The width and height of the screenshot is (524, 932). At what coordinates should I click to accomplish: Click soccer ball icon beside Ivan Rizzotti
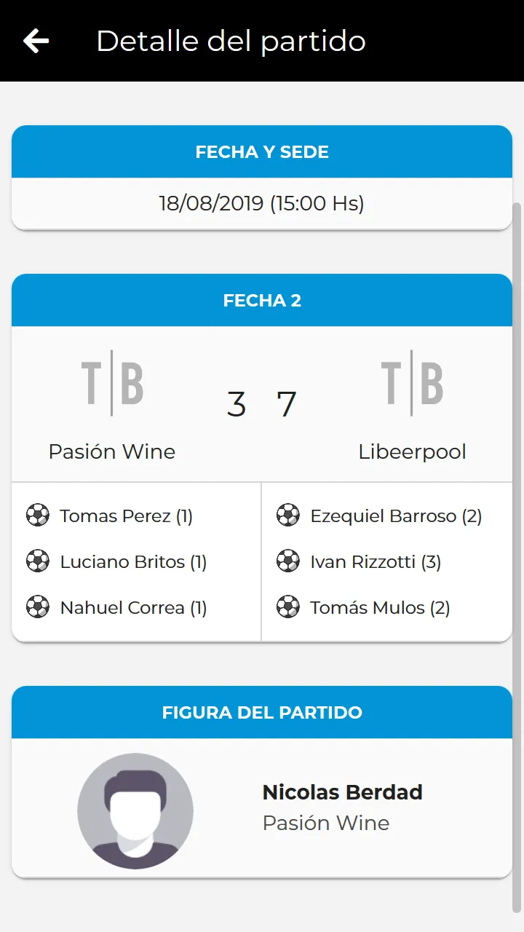[x=288, y=561]
